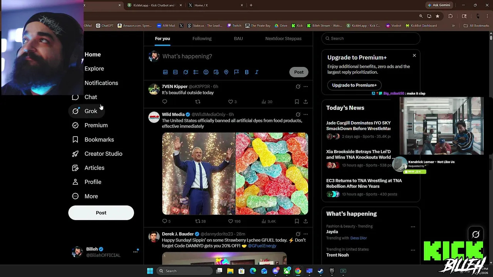The image size is (493, 277).
Task: Open more options on the Wild Media post
Action: (x=305, y=115)
